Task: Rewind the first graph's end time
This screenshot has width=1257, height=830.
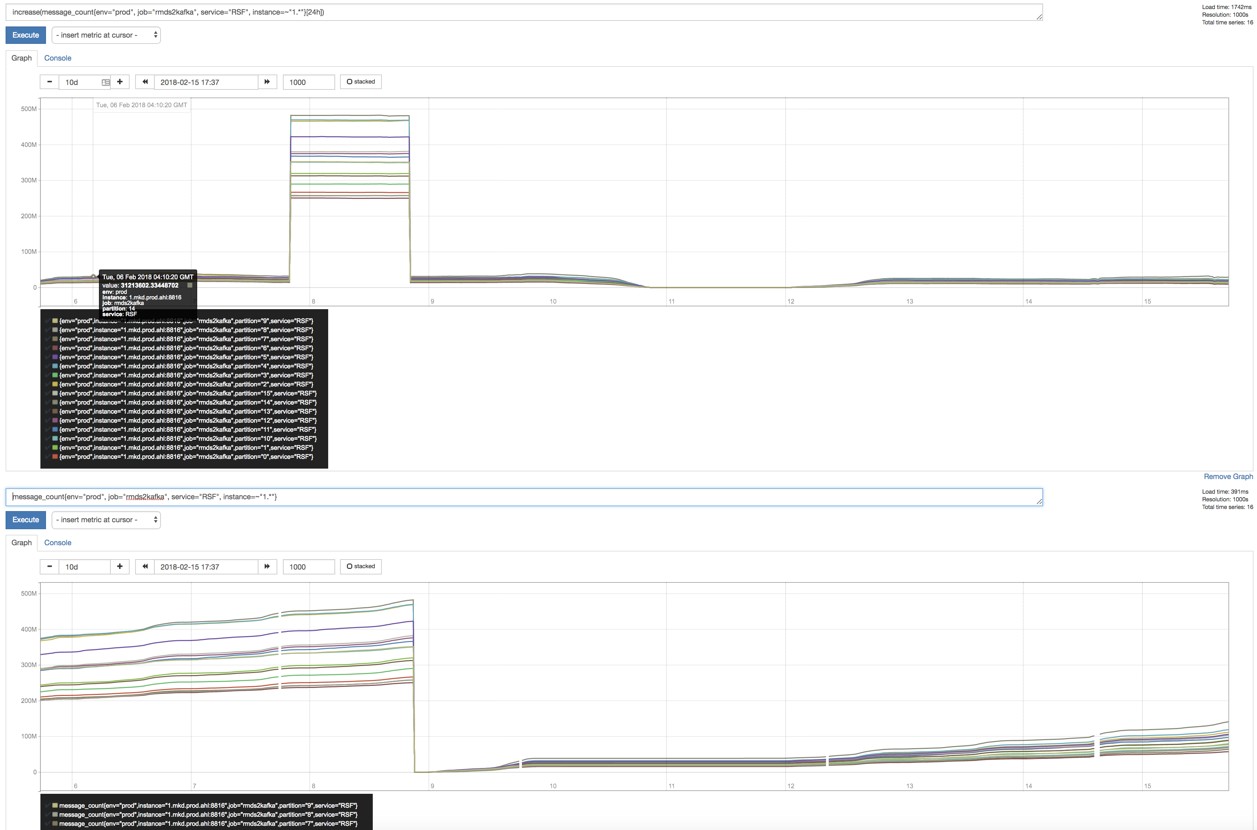Action: point(145,81)
